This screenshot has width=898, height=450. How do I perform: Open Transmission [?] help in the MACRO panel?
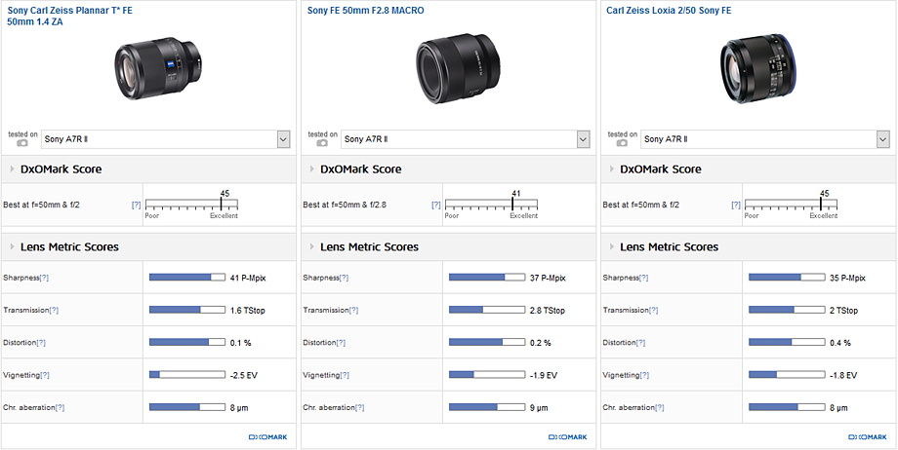[353, 311]
